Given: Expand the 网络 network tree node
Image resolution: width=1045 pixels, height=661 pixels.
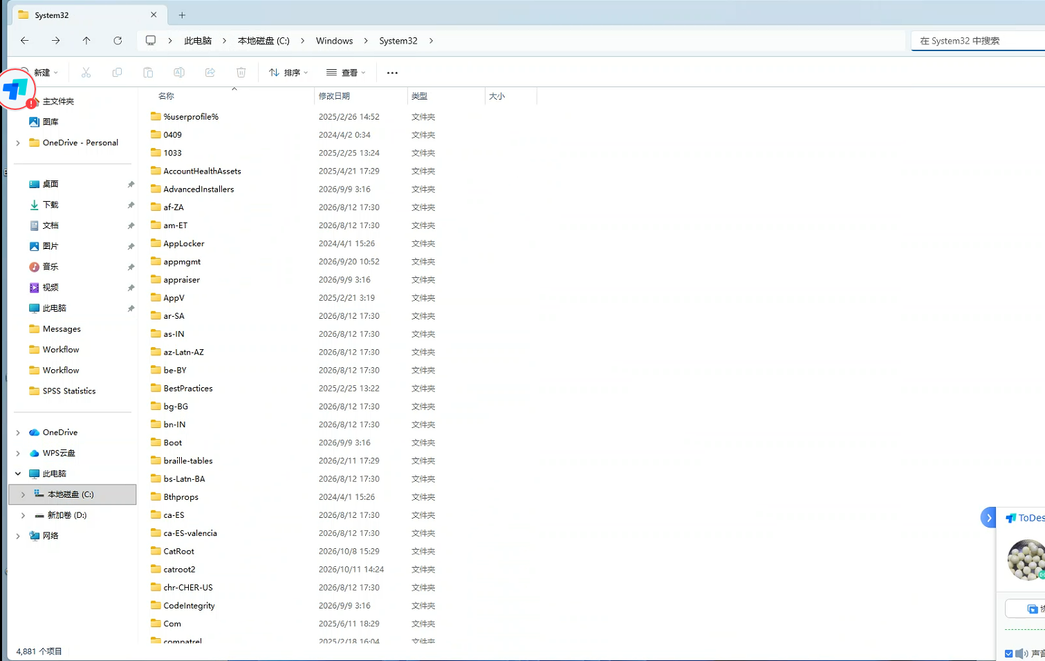Looking at the screenshot, I should pos(18,536).
